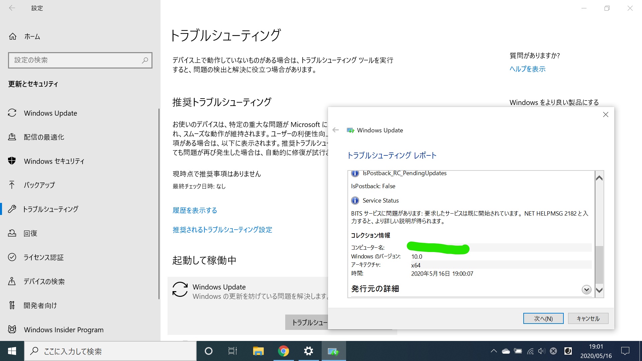The width and height of the screenshot is (642, 361).
Task: Open clock showing 19:01 2020/05/16
Action: click(596, 351)
